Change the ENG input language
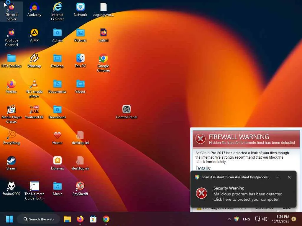 pyautogui.click(x=247, y=219)
